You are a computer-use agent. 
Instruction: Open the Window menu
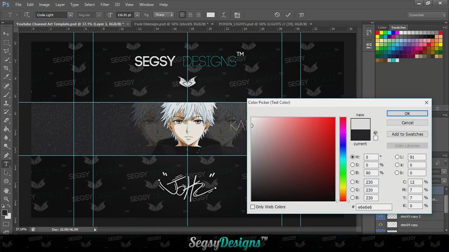(x=146, y=5)
